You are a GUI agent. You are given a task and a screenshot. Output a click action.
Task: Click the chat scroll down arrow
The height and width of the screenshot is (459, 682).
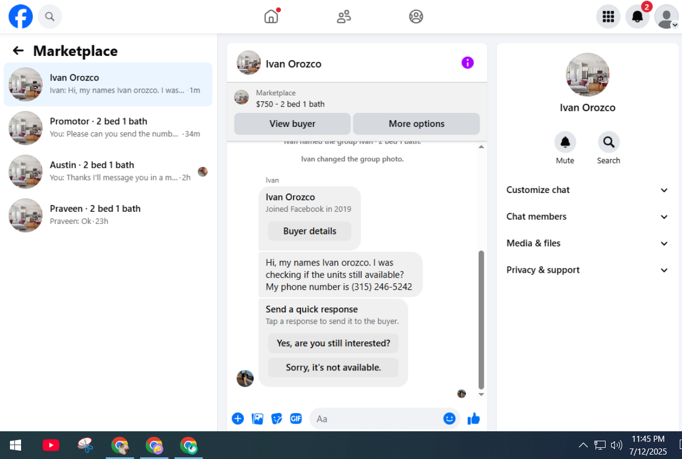481,395
